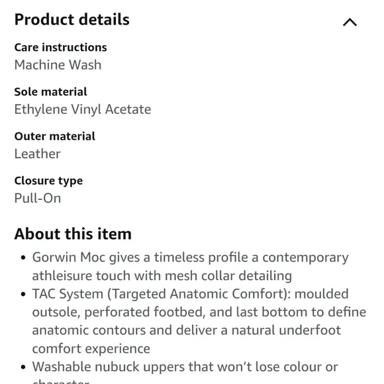This screenshot has height=384, width=384.
Task: Click the Leather value text
Action: (37, 154)
